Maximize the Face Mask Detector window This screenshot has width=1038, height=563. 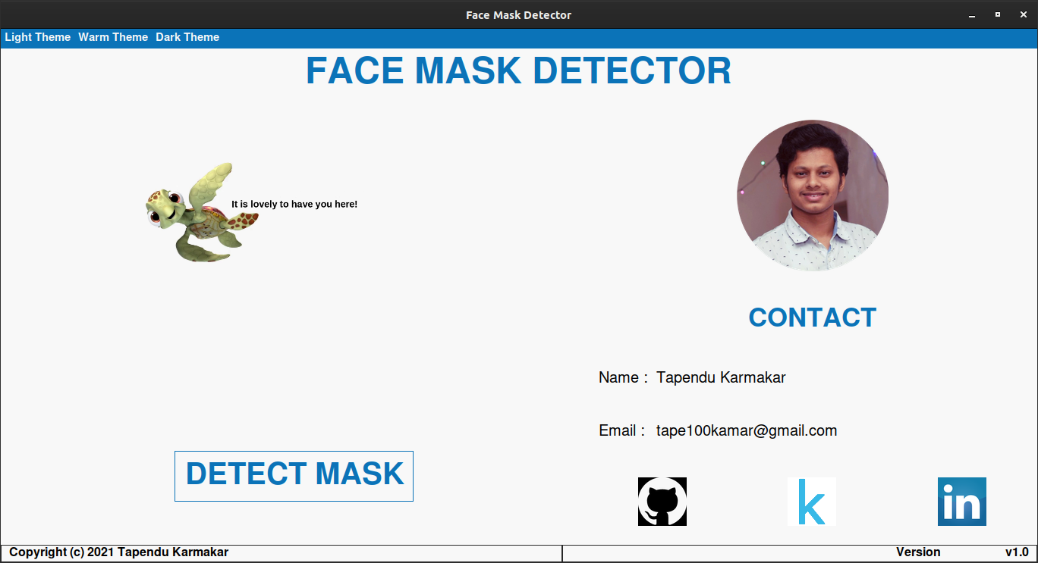996,14
